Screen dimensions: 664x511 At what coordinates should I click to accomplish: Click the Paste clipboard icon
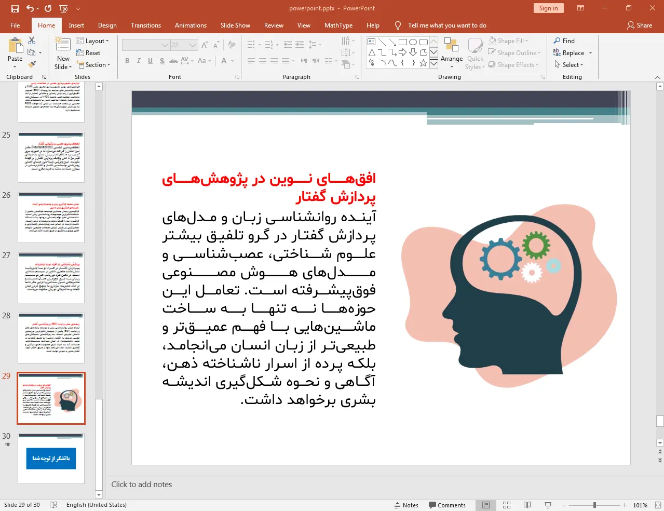[15, 46]
